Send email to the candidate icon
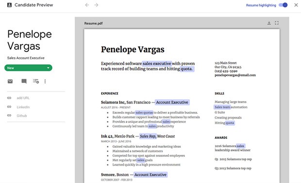Viewport: 301px width, 183px height. (10, 81)
